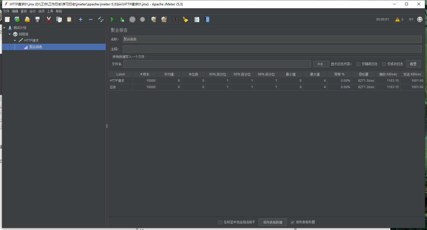Viewport: 427px width, 230px height.
Task: Select HTTP请求 in the tree
Action: (31, 40)
